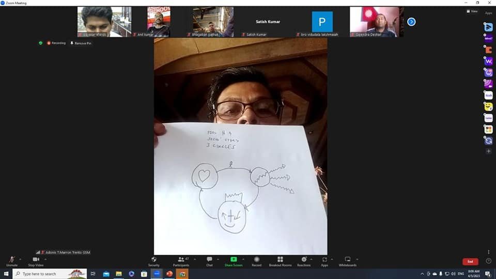This screenshot has width=496, height=279.
Task: Click the taskbar search box
Action: [50, 274]
